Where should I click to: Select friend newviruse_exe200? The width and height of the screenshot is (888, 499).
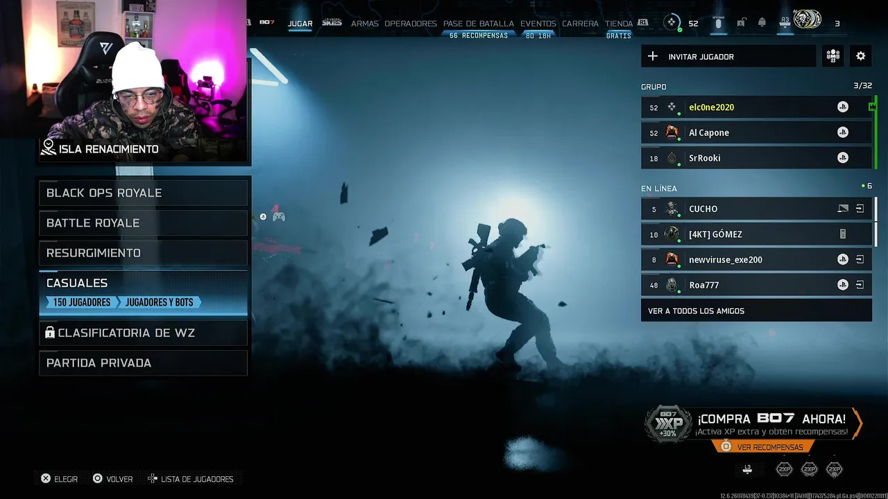[756, 259]
